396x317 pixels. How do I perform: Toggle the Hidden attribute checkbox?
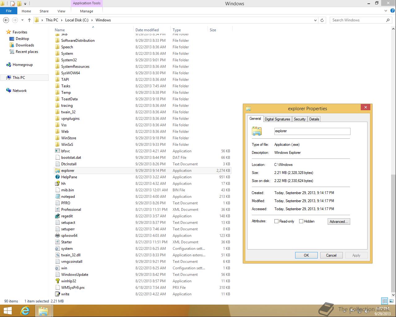[301, 221]
